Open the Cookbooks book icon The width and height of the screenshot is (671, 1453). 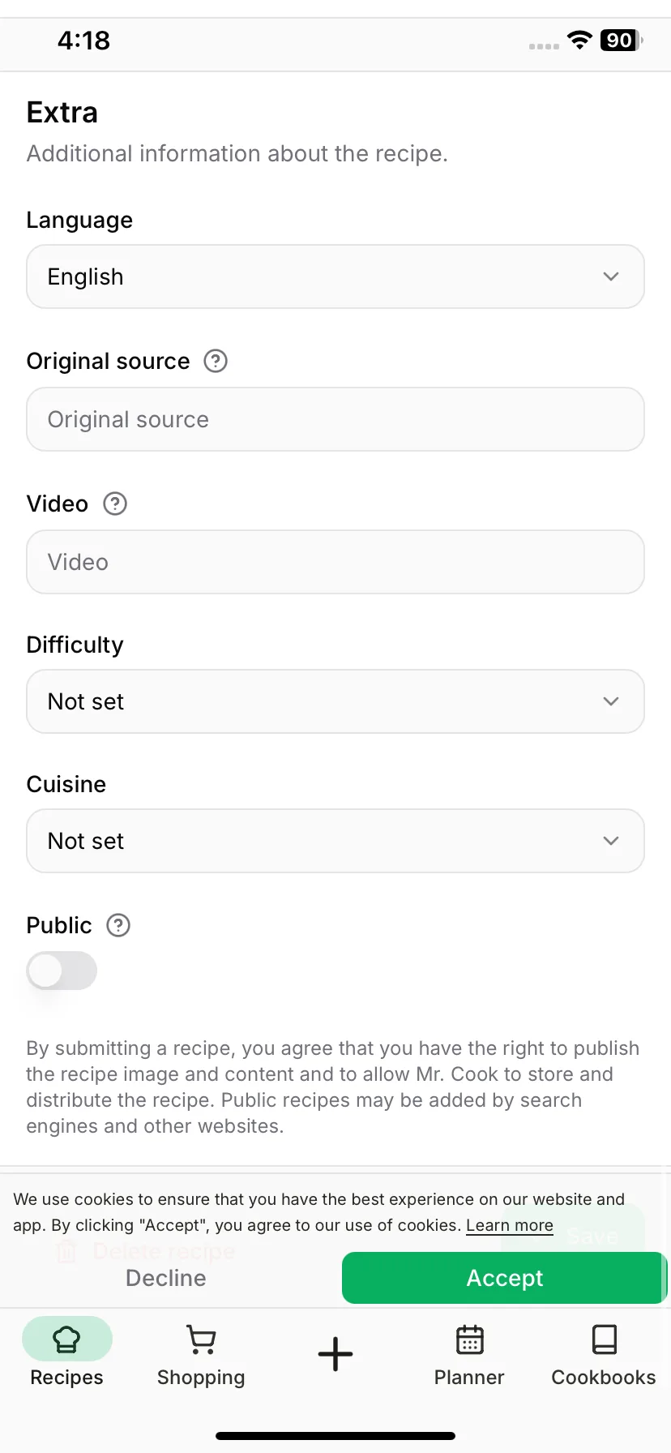click(x=604, y=1339)
